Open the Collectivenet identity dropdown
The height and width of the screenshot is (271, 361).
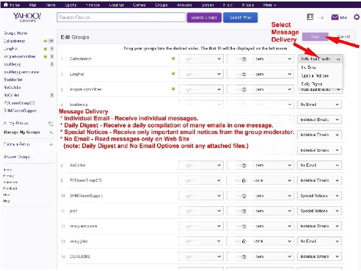click(201, 59)
